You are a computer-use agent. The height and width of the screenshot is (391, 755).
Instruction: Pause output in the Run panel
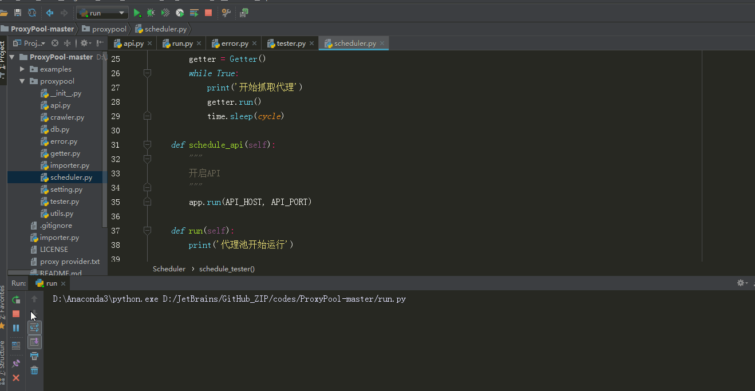pyautogui.click(x=16, y=328)
